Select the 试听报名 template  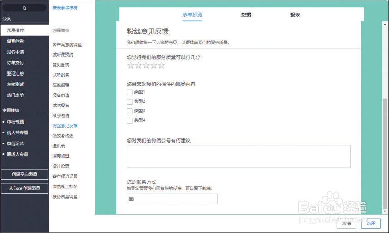pyautogui.click(x=61, y=75)
